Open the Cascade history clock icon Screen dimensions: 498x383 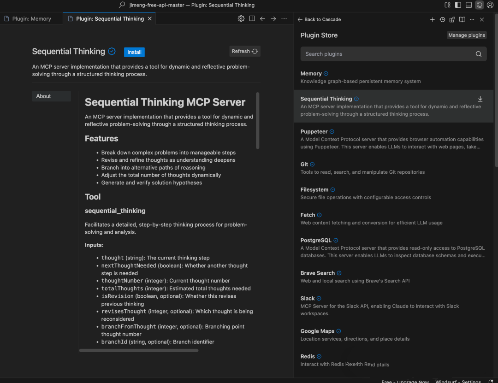[442, 19]
